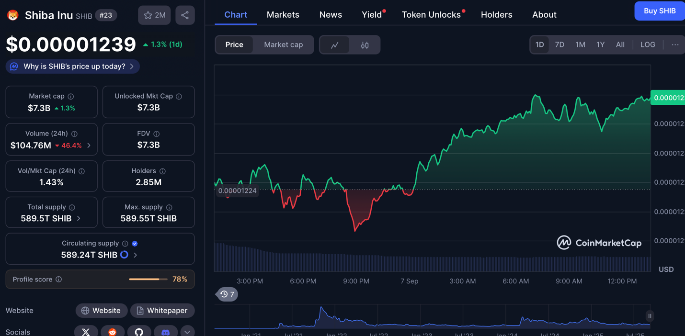The height and width of the screenshot is (336, 685).
Task: Open the News tab
Action: pos(331,14)
